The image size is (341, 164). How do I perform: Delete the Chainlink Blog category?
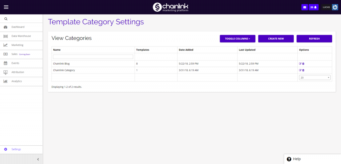pos(303,64)
